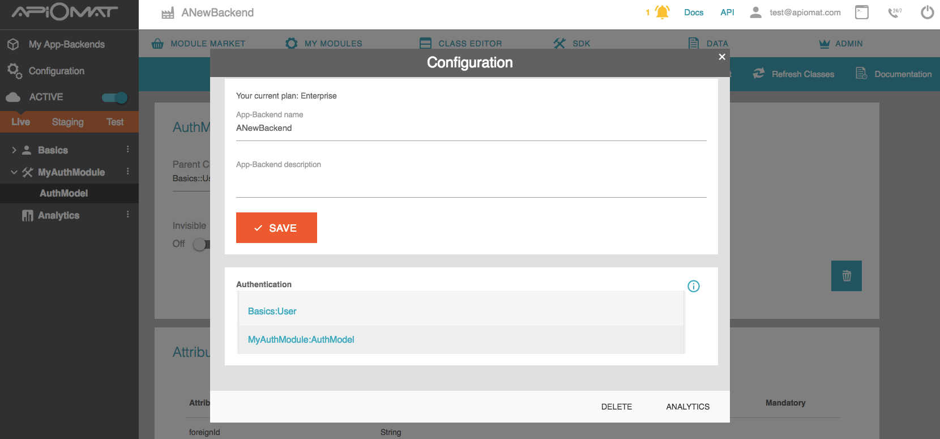The image size is (940, 439).
Task: Click the App-Backend description field
Action: (x=471, y=185)
